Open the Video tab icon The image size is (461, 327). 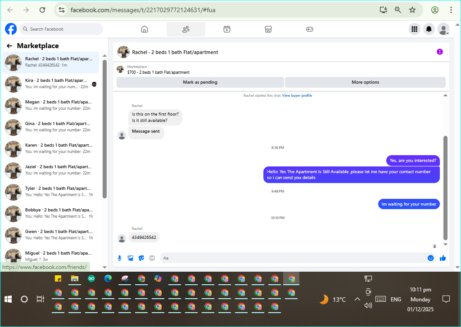coord(227,29)
